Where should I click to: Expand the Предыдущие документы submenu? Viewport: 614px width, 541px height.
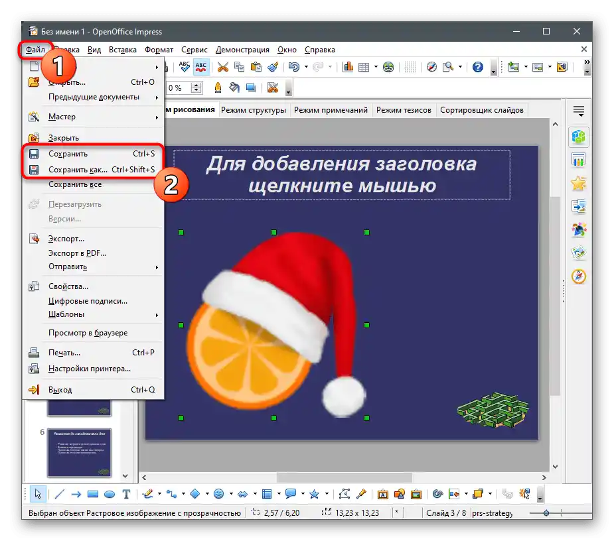pos(93,97)
